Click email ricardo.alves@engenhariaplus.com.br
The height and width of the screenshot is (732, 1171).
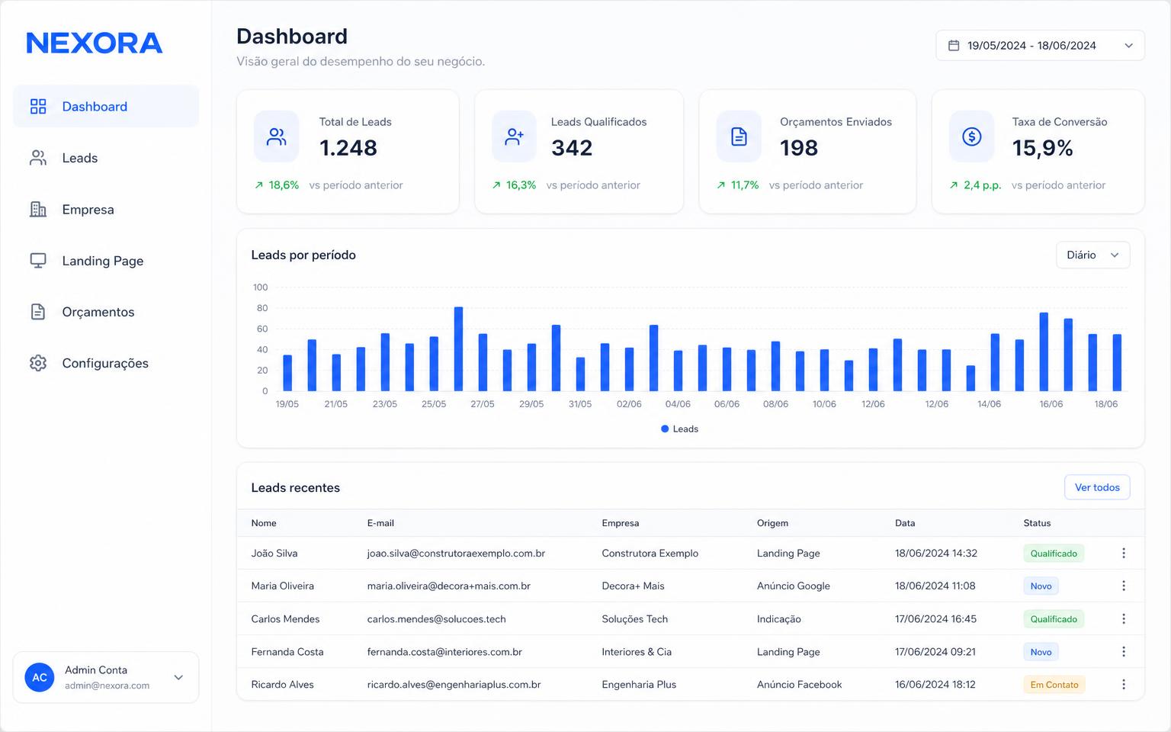[x=454, y=684]
